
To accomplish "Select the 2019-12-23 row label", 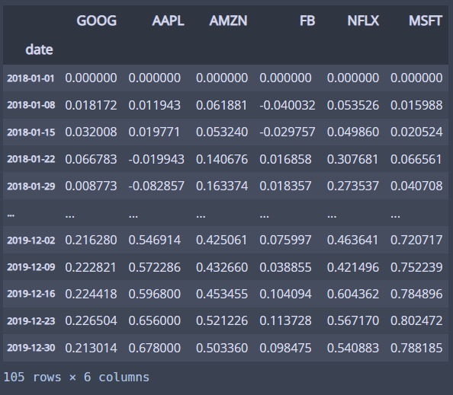I will pyautogui.click(x=31, y=321).
